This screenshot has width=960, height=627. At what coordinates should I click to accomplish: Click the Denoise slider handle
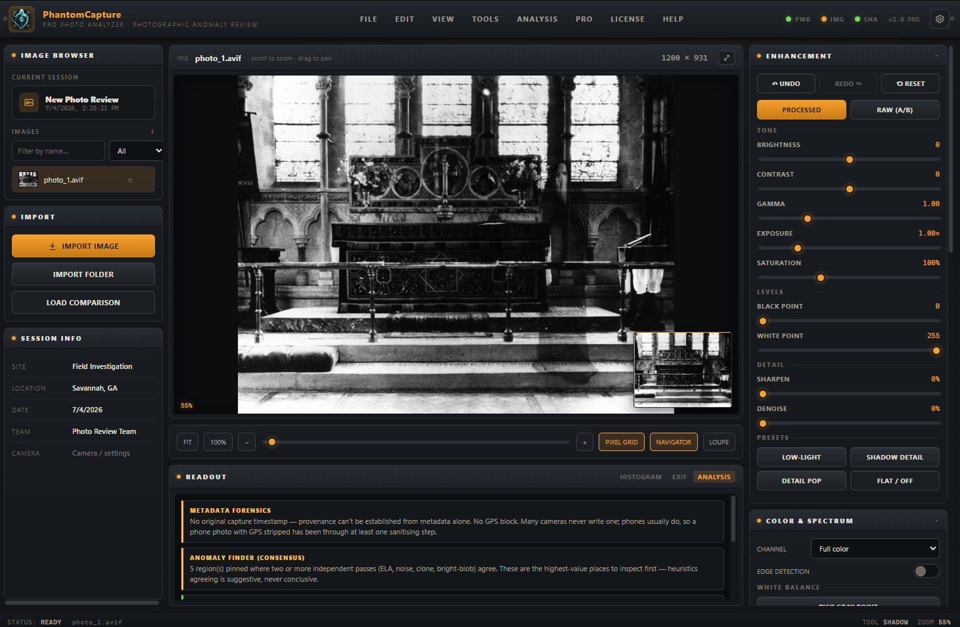pyautogui.click(x=763, y=423)
